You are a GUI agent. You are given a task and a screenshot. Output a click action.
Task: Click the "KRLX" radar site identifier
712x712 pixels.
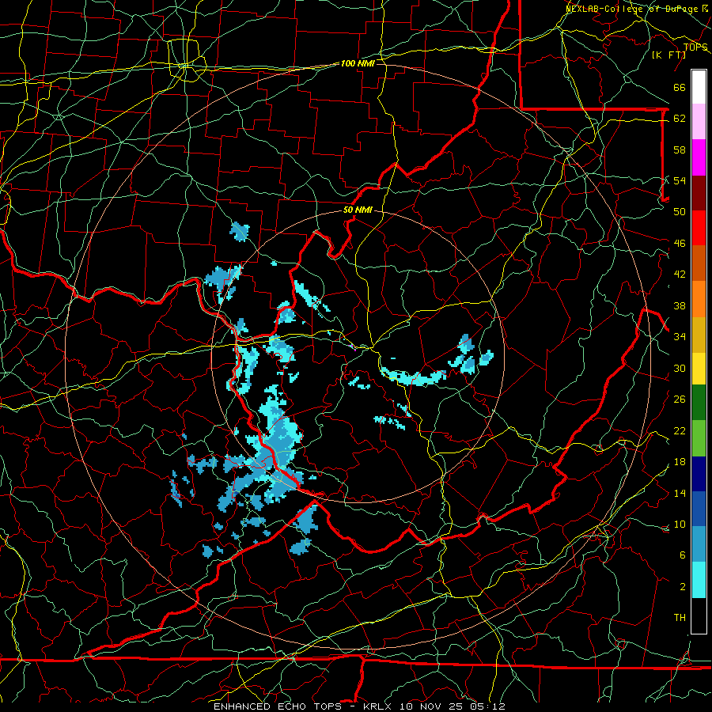coord(378,706)
